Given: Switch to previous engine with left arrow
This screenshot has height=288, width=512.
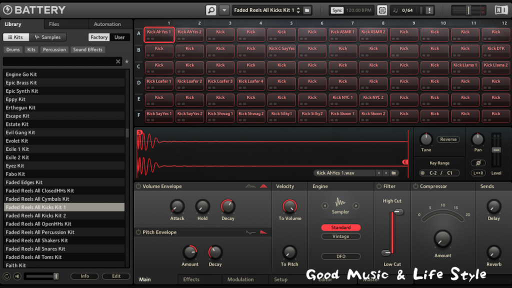Looking at the screenshot, I should pos(324,205).
